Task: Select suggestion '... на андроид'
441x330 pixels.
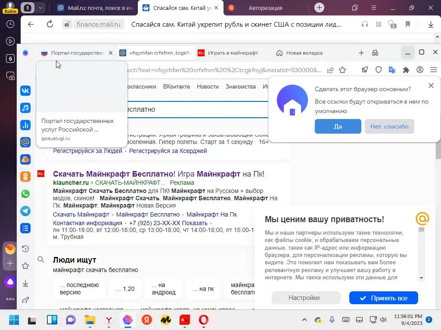Action: pyautogui.click(x=163, y=289)
